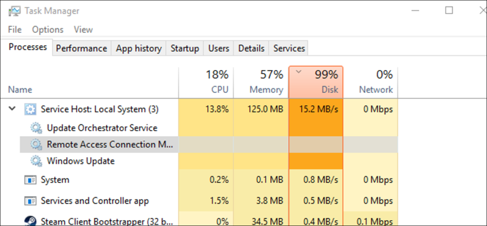Collapse the Service Host: Local System group
The image size is (487, 226).
pyautogui.click(x=12, y=109)
